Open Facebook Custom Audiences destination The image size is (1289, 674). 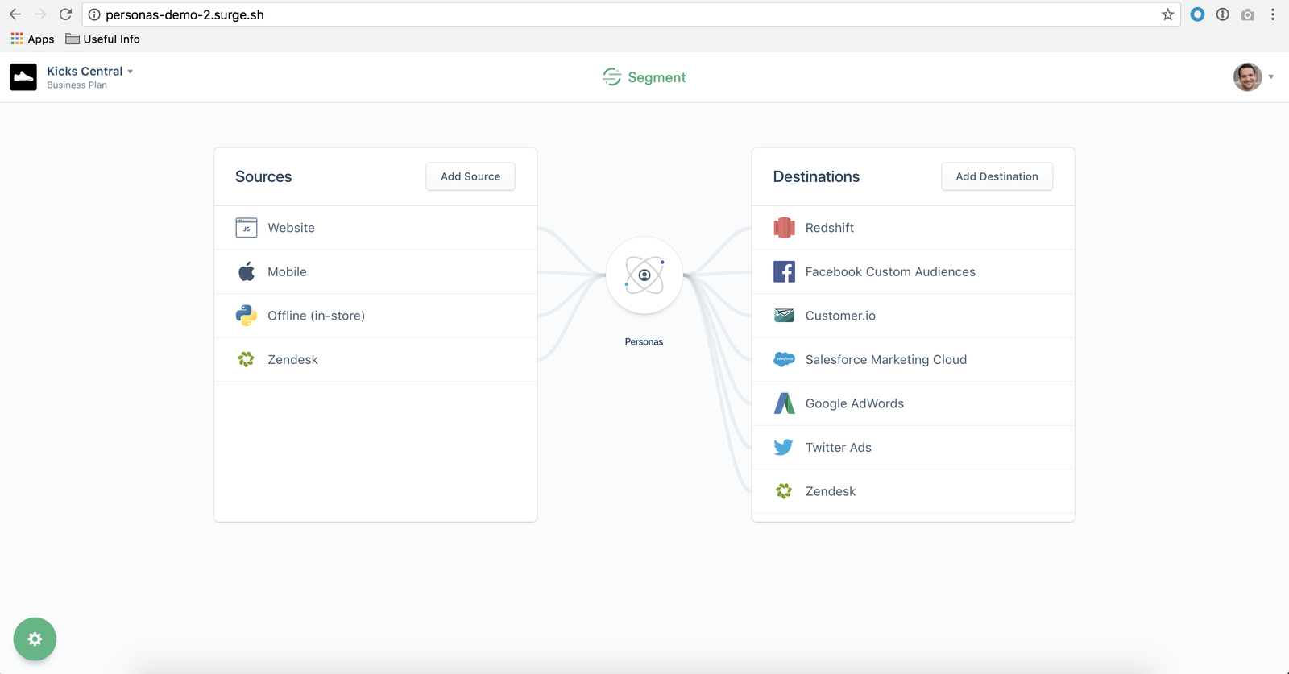[x=914, y=271]
